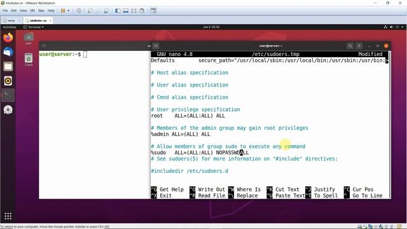Click the network status icon in top bar

pos(385,27)
